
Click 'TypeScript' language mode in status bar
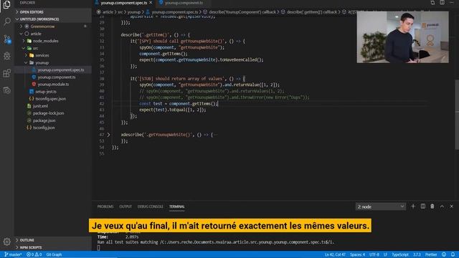(x=400, y=254)
